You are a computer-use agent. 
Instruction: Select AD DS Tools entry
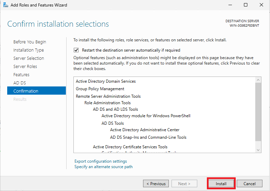coord(113,123)
